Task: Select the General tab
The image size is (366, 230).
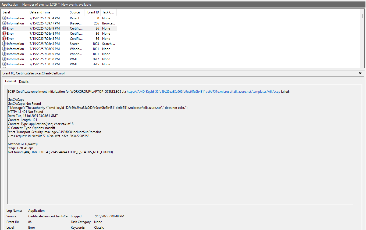Action: pyautogui.click(x=10, y=81)
